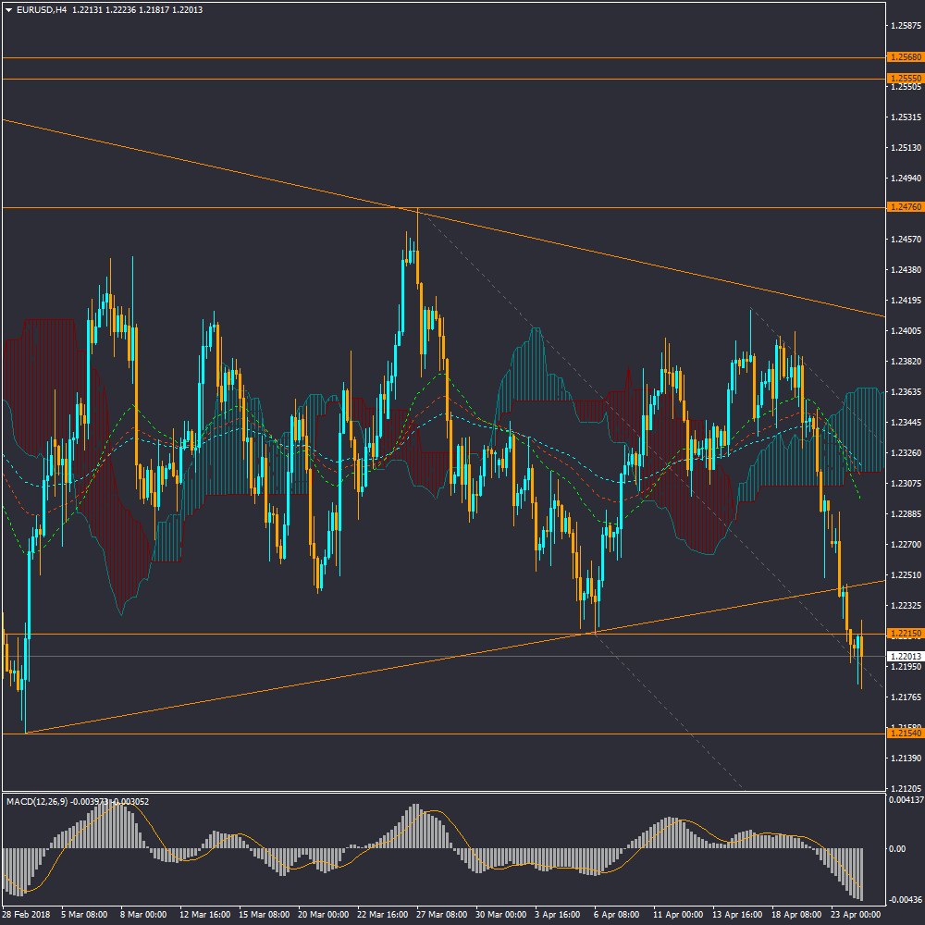Click the 27 Mar 08:00 time label

[442, 915]
